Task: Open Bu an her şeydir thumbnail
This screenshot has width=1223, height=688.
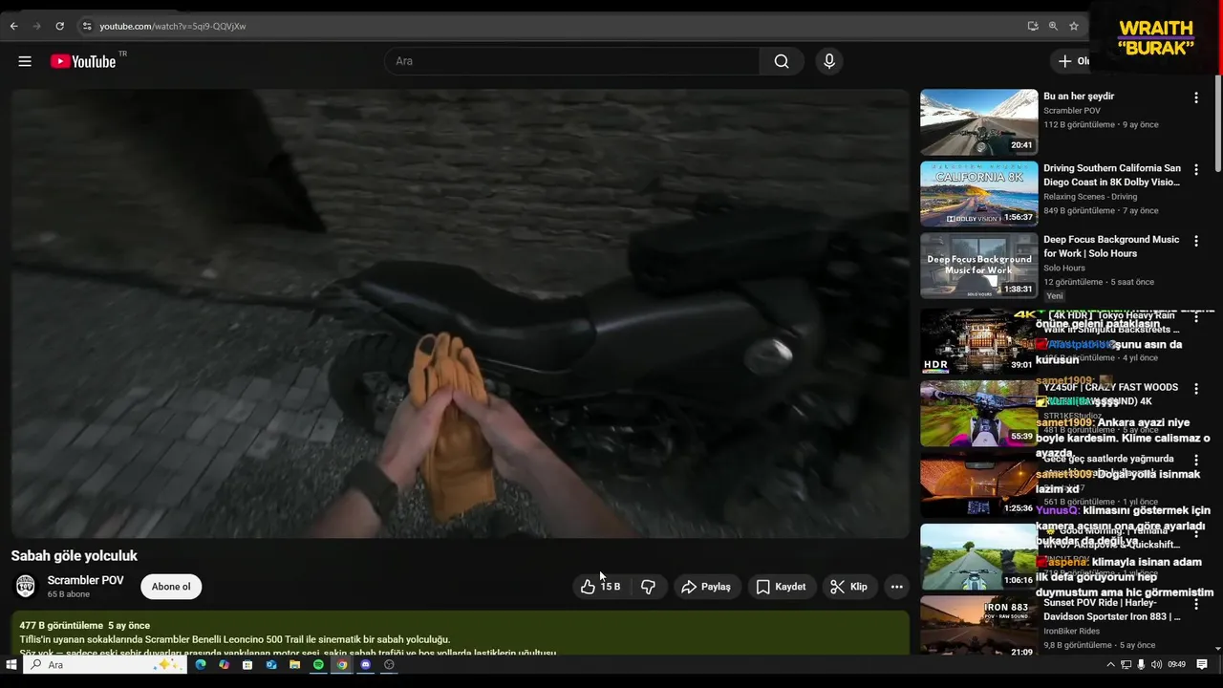Action: 978,122
